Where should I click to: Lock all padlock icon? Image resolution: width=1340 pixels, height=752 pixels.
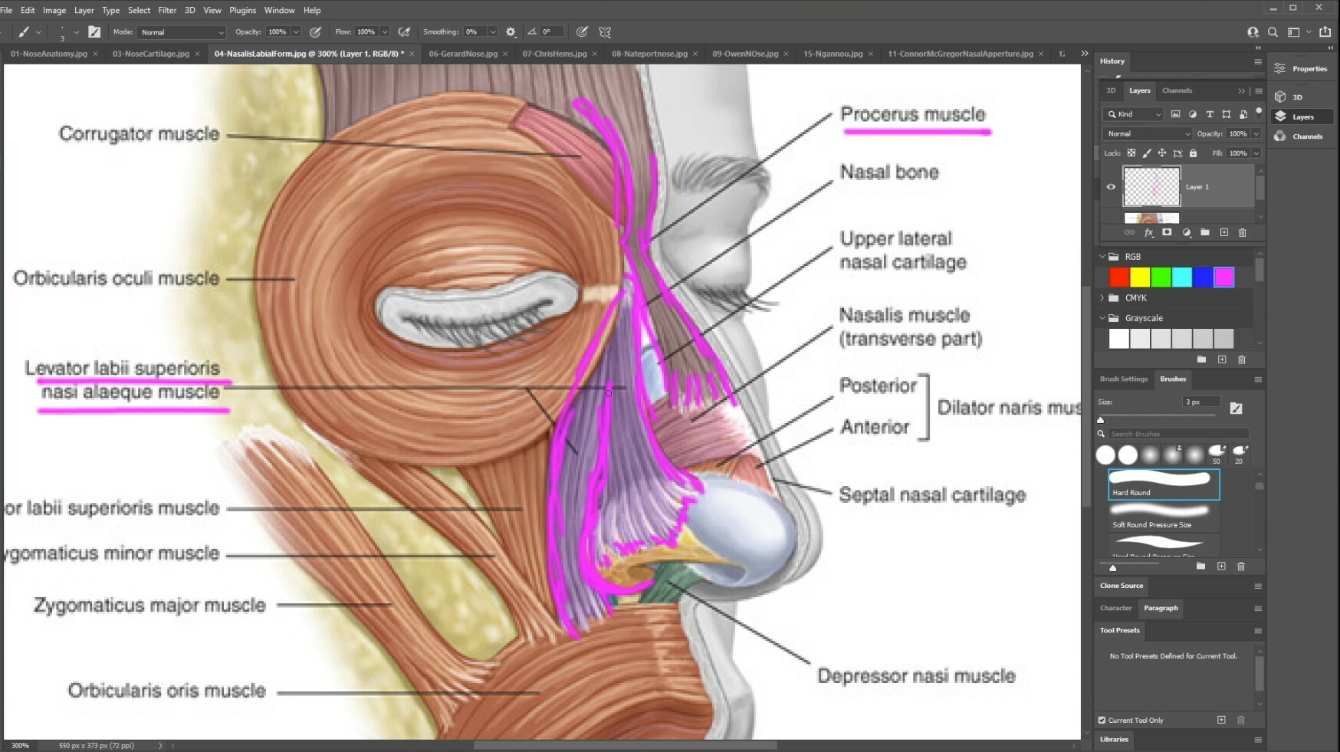point(1193,153)
